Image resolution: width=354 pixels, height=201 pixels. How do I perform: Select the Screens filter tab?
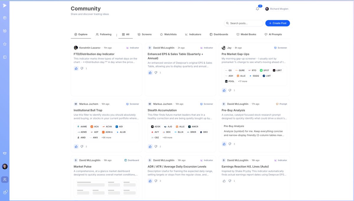click(x=145, y=34)
